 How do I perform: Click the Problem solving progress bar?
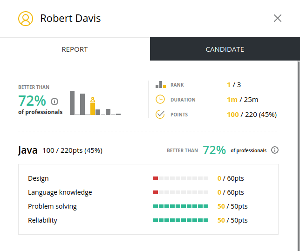(181, 206)
